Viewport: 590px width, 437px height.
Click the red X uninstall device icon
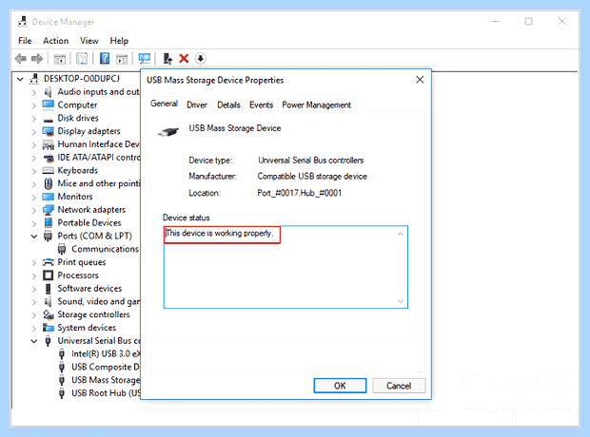pyautogui.click(x=184, y=59)
